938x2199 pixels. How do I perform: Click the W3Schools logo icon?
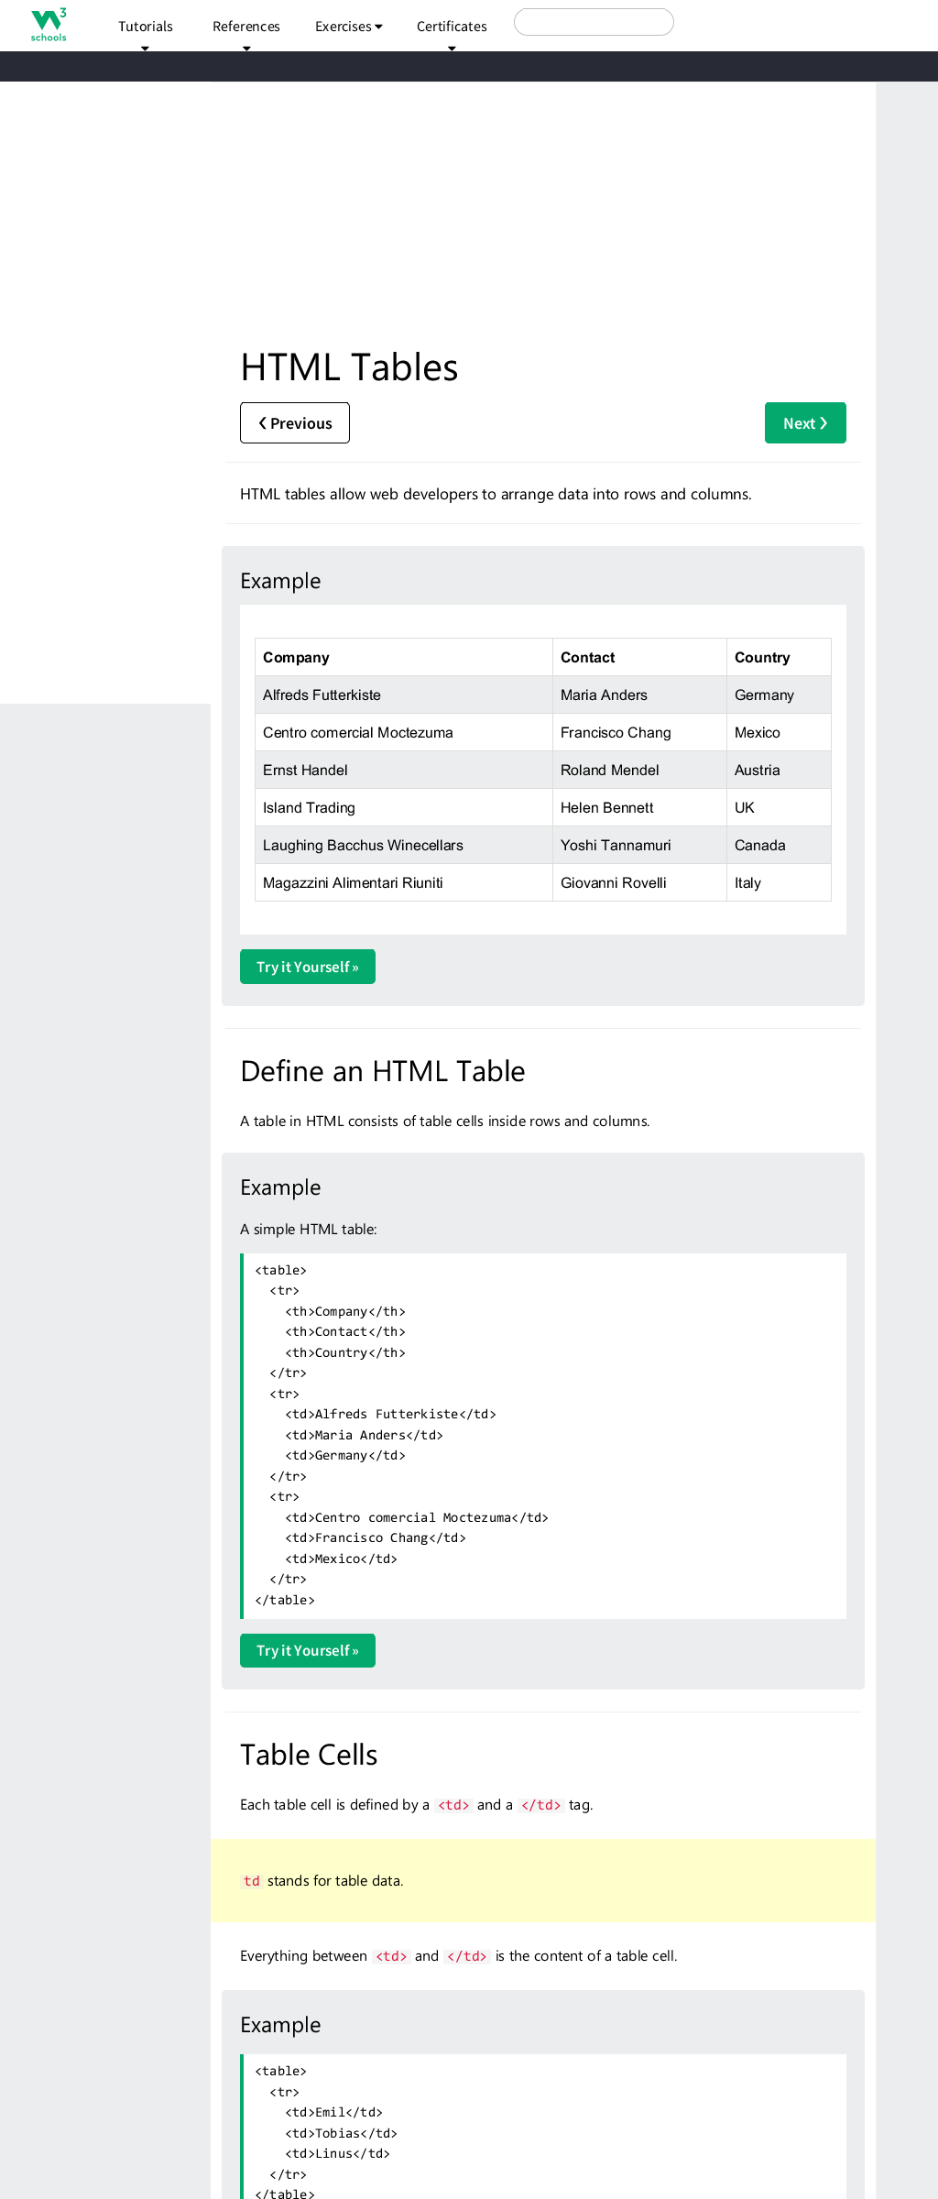(x=49, y=25)
